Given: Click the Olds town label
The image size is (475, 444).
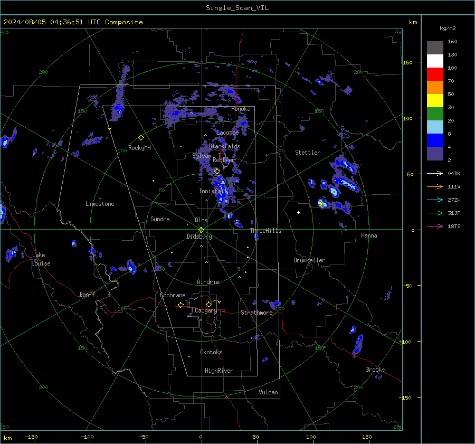Looking at the screenshot, I should click(x=201, y=220).
